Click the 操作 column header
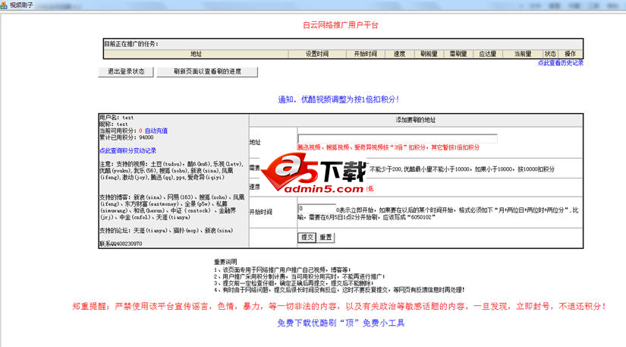 pyautogui.click(x=570, y=54)
